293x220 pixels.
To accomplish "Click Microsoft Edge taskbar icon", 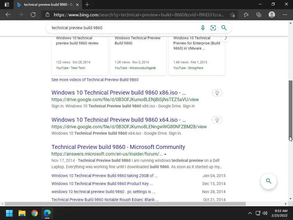I will (47, 213).
